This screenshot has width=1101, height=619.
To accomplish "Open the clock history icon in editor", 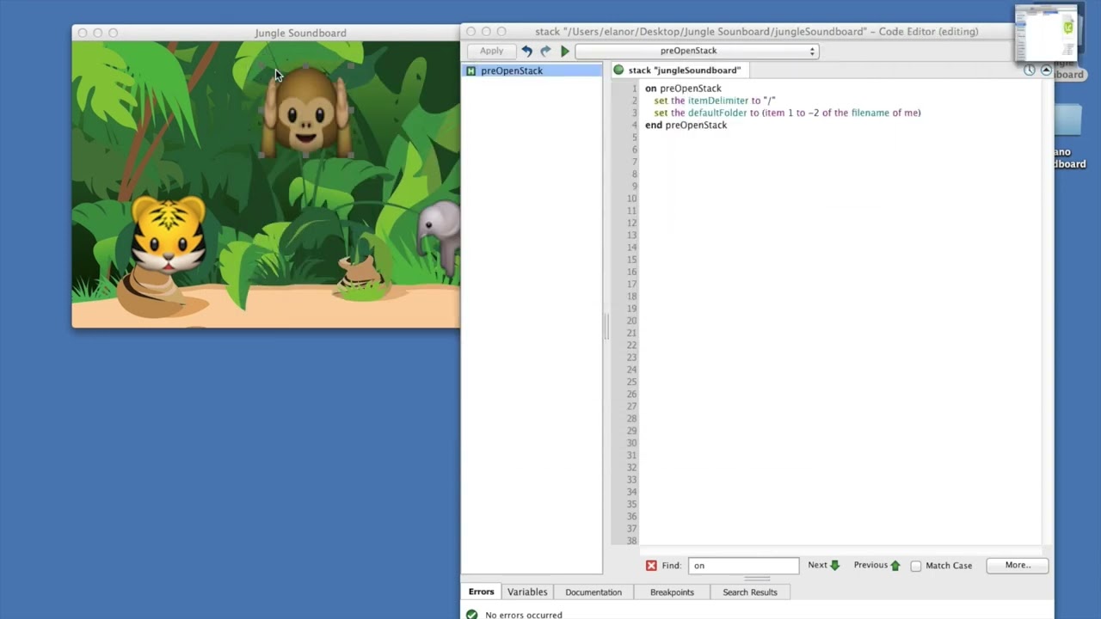I will [1030, 70].
